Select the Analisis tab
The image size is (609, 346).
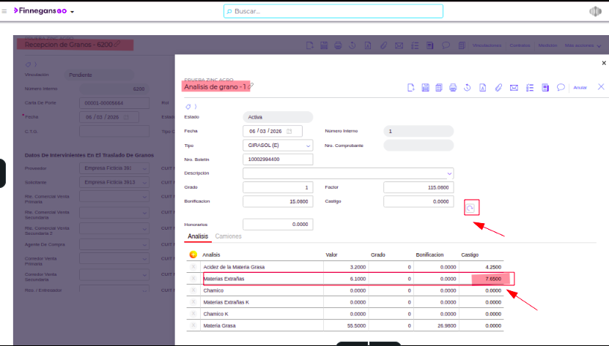tap(198, 236)
